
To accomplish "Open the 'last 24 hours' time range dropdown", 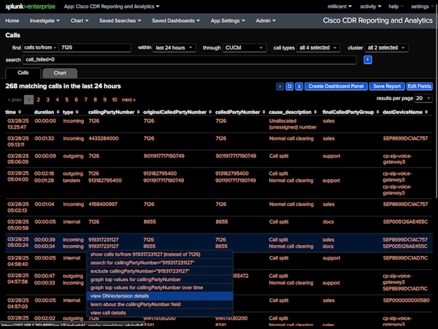I will click(x=174, y=48).
